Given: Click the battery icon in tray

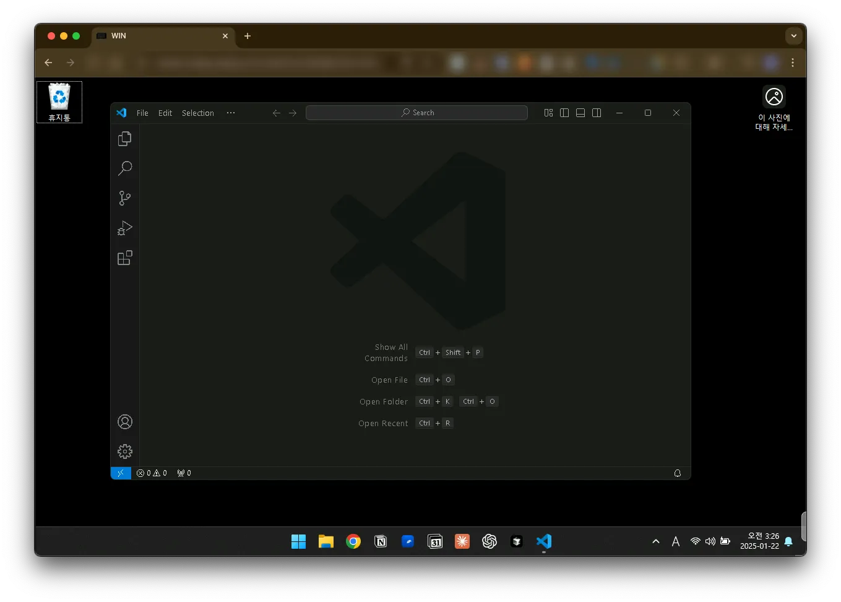Looking at the screenshot, I should click(725, 541).
